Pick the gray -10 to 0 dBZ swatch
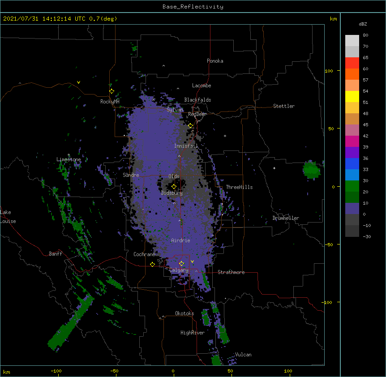Image resolution: width=386 pixels, height=377 pixels. (x=352, y=220)
